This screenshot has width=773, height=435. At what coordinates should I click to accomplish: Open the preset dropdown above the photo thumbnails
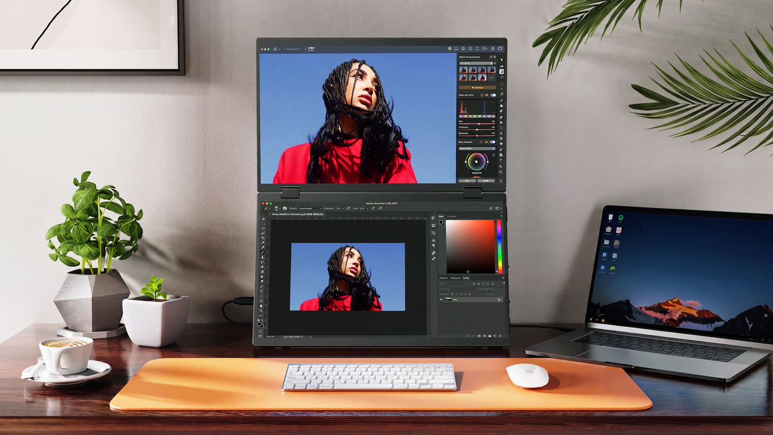475,63
